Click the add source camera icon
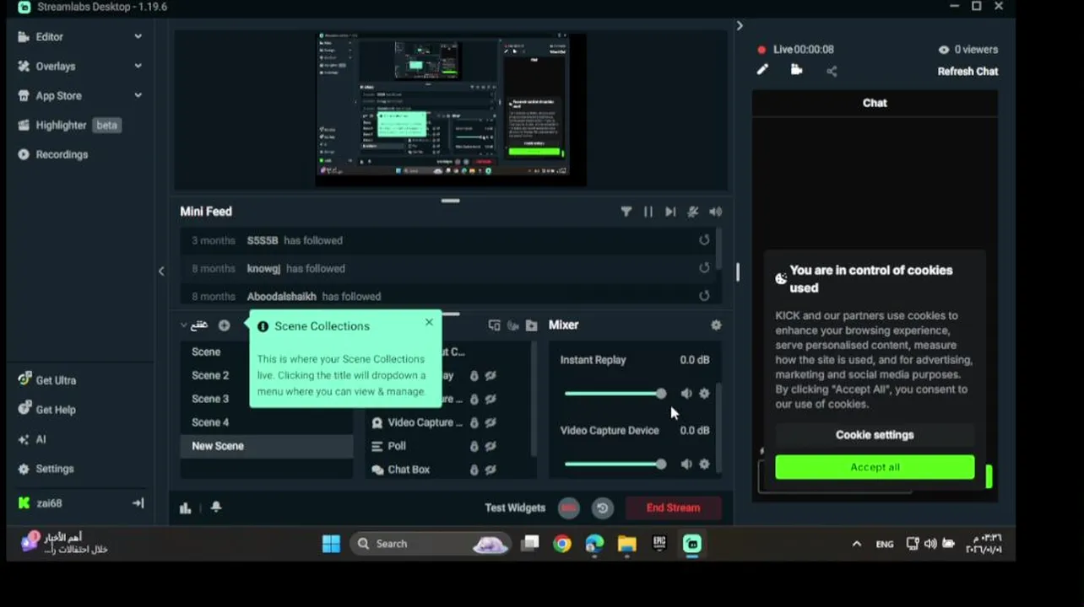1084x607 pixels. 512,325
